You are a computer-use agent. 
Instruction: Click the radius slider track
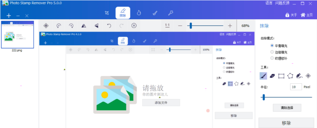pos(286,97)
